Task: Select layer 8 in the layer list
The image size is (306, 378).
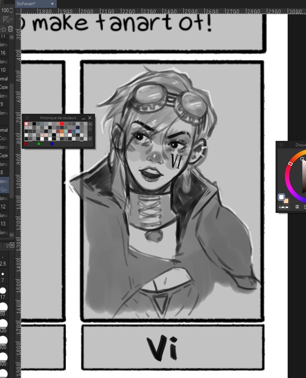Action: point(4,168)
